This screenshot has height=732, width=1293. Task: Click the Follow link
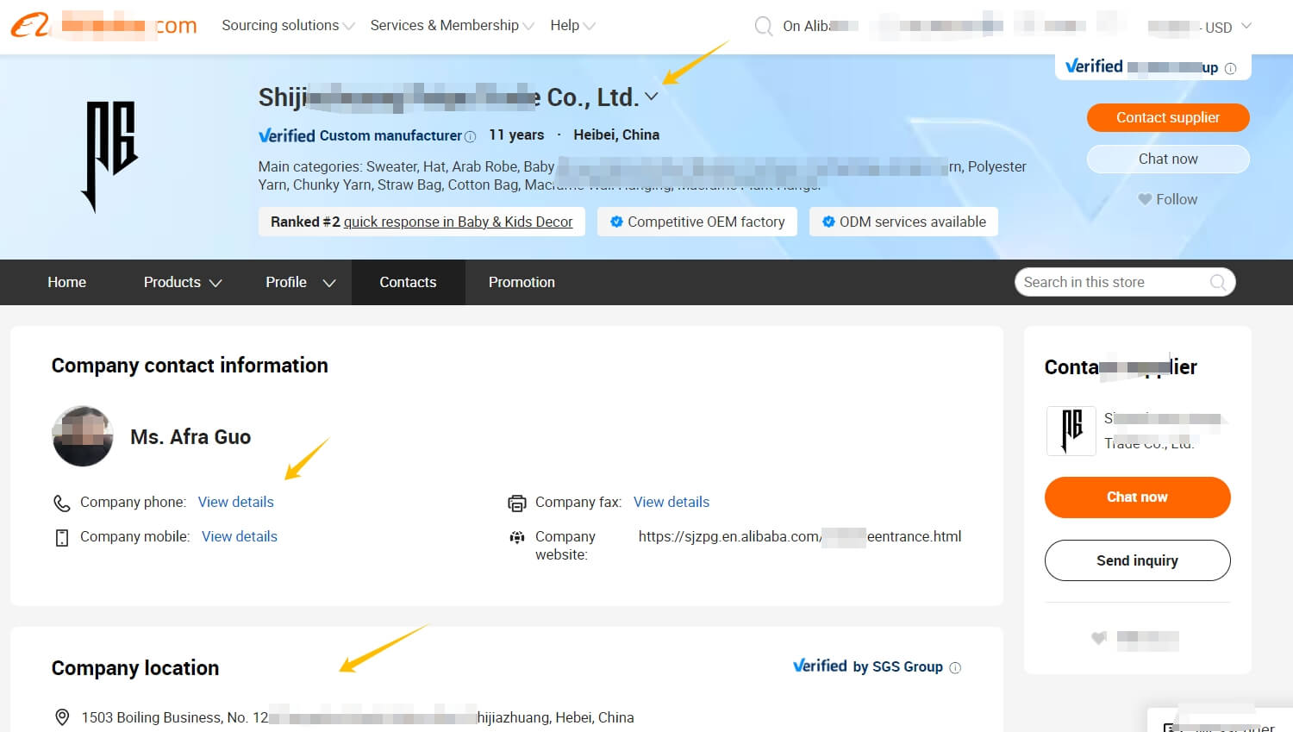pyautogui.click(x=1177, y=199)
